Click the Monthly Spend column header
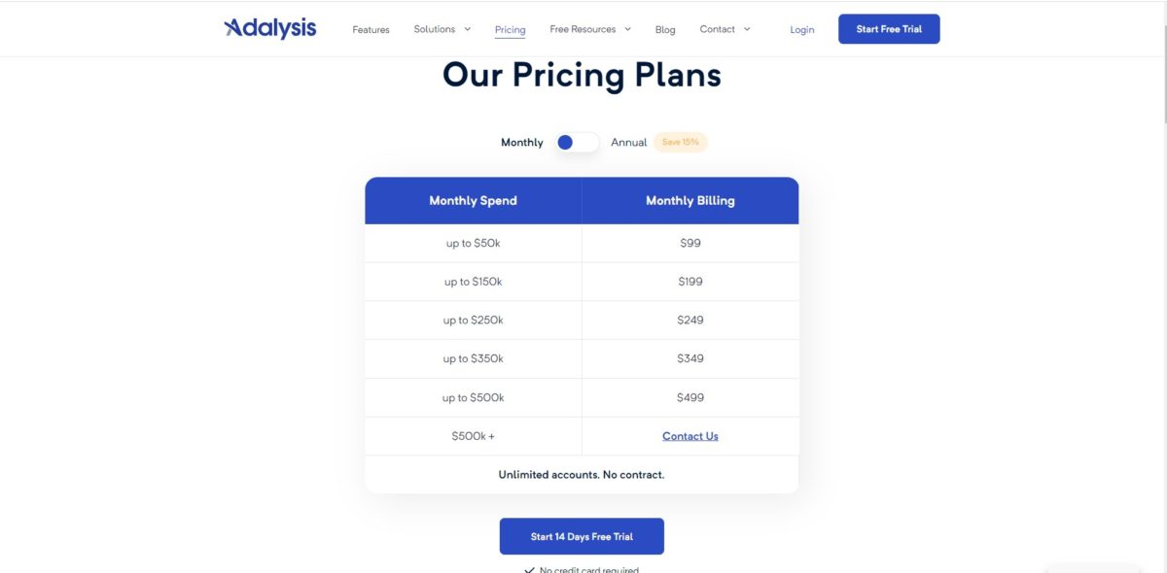1167x573 pixels. tap(473, 201)
